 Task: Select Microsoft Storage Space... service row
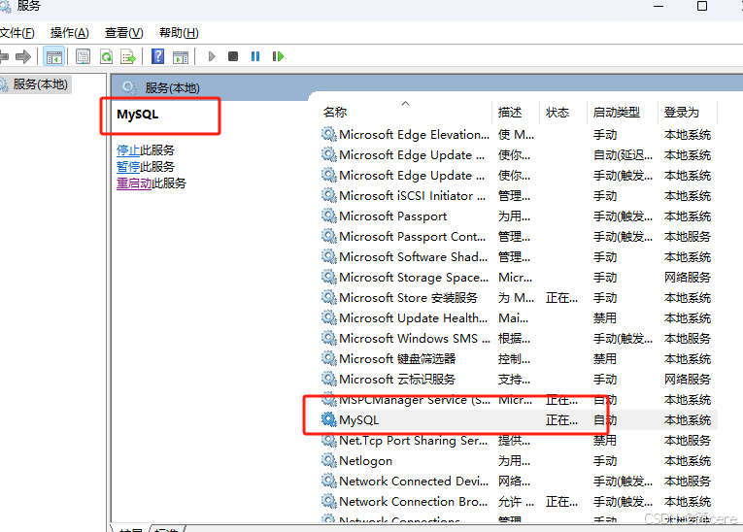(519, 277)
